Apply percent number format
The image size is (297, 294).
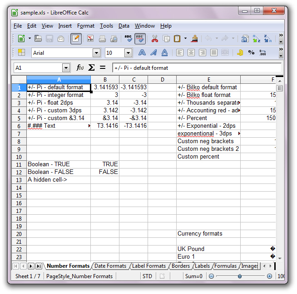pyautogui.click(x=251, y=53)
